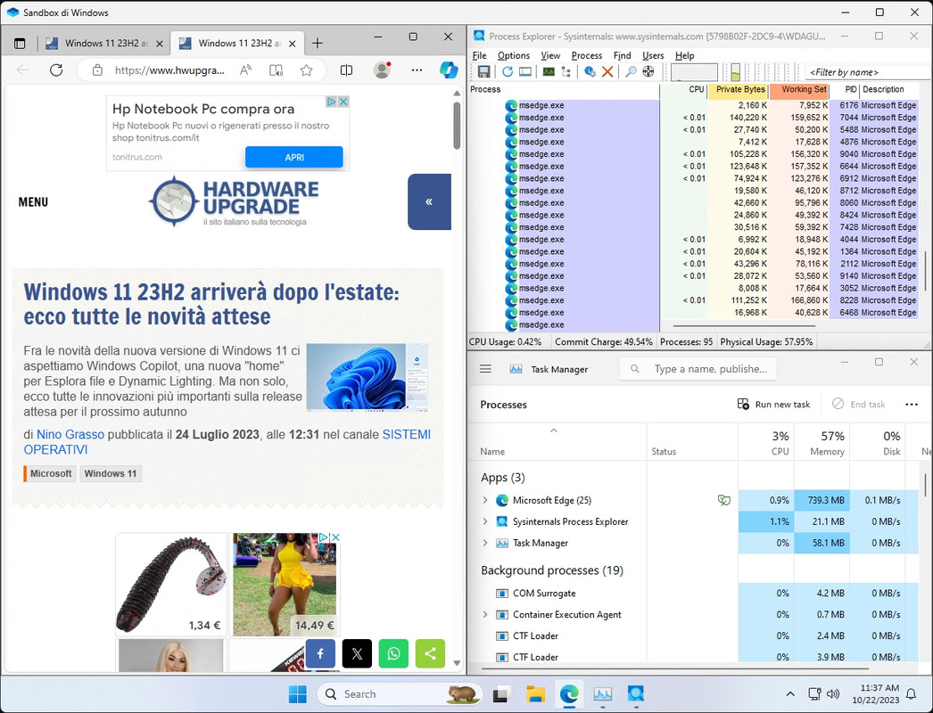Click the red X Kill Process icon

tap(607, 72)
